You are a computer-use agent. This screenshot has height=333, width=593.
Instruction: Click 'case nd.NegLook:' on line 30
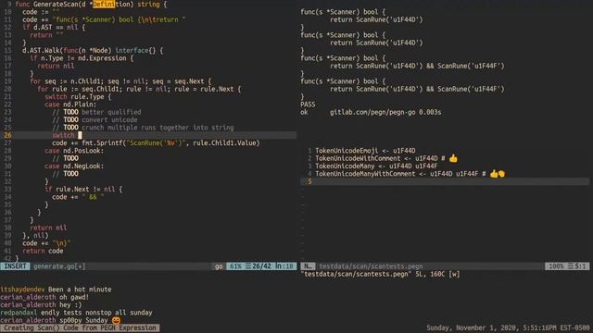pos(74,166)
